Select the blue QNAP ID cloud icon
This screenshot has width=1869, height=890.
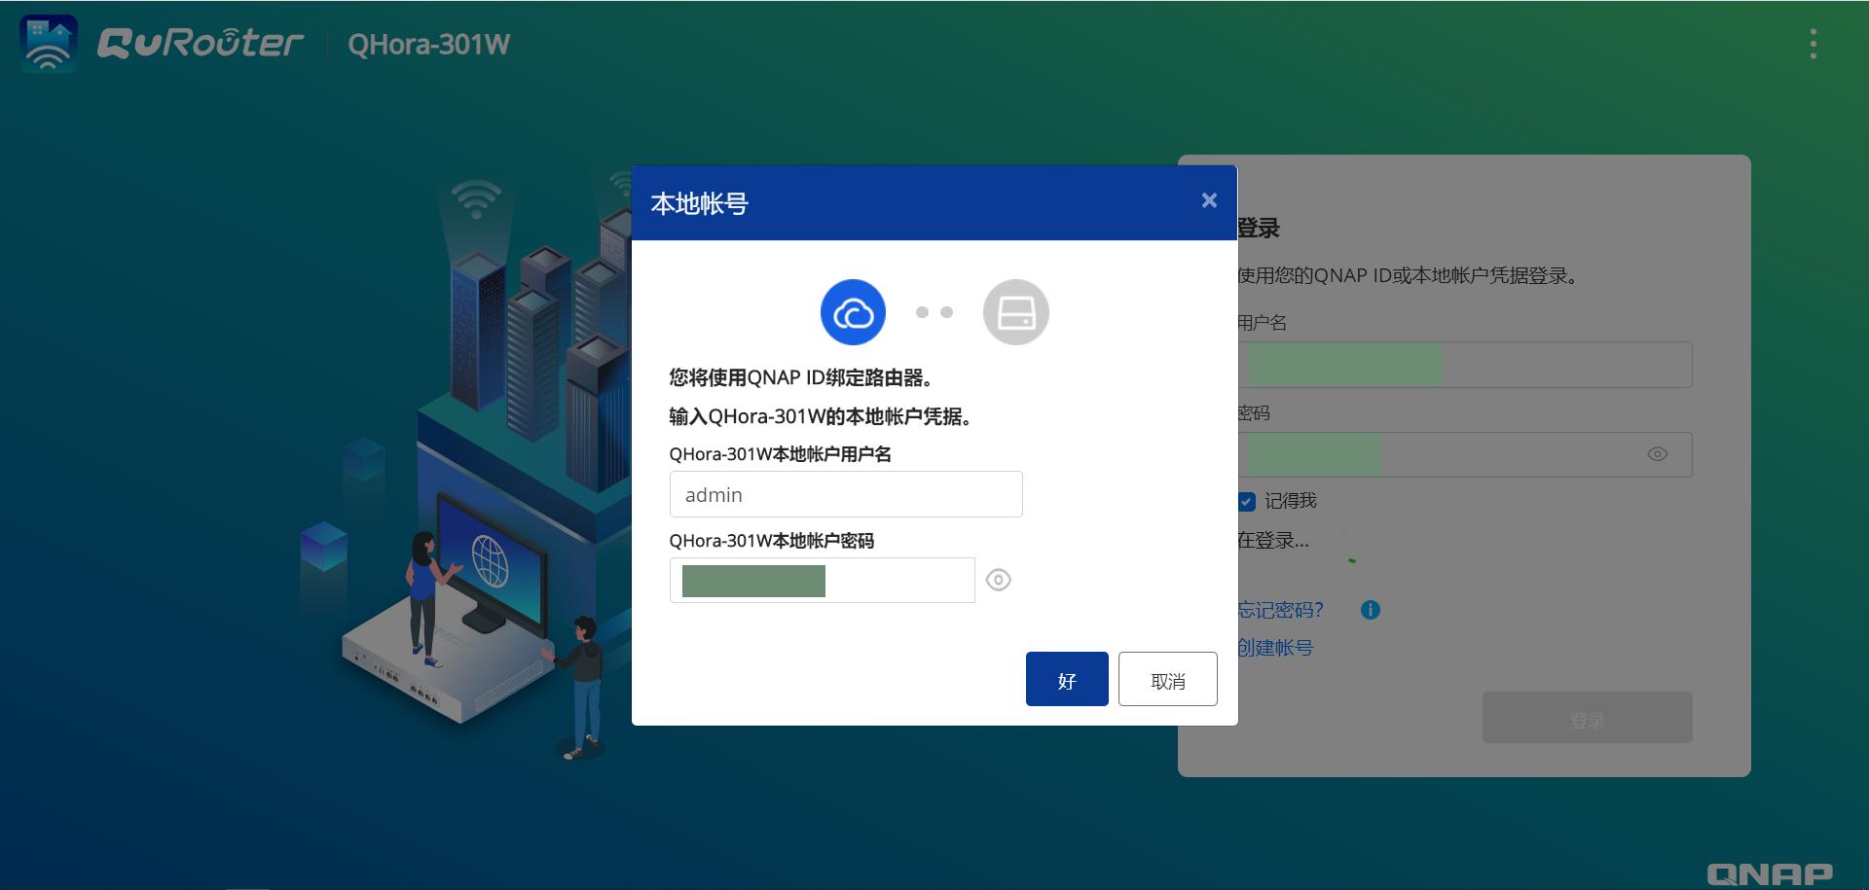pyautogui.click(x=853, y=311)
